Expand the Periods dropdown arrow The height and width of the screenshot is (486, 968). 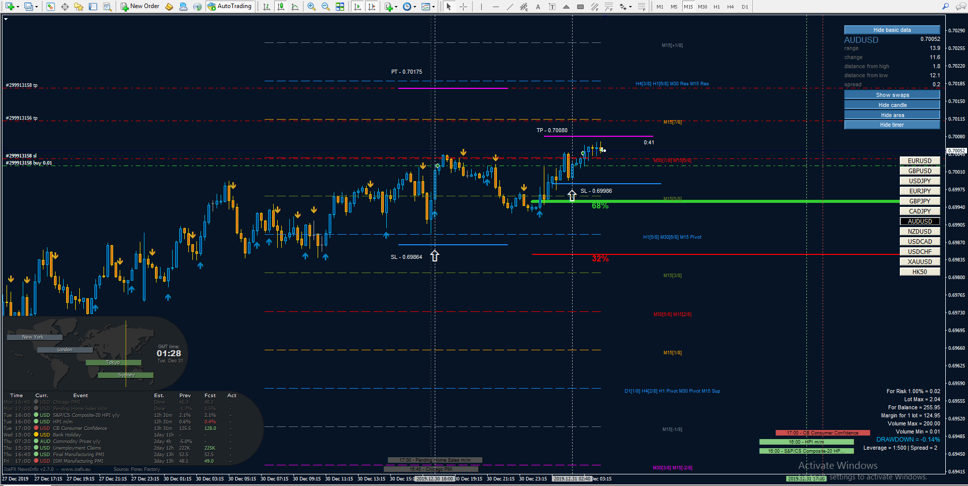[415, 7]
